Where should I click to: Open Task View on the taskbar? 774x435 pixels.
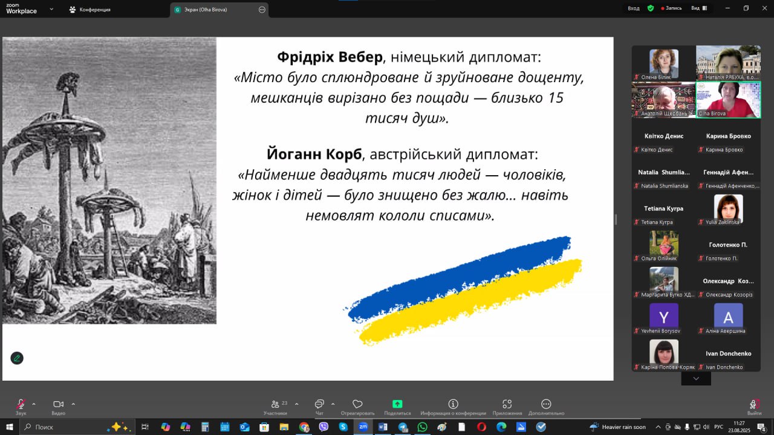tap(145, 427)
